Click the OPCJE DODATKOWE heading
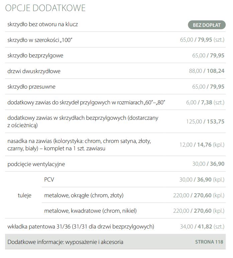The width and height of the screenshot is (233, 258). [45, 8]
